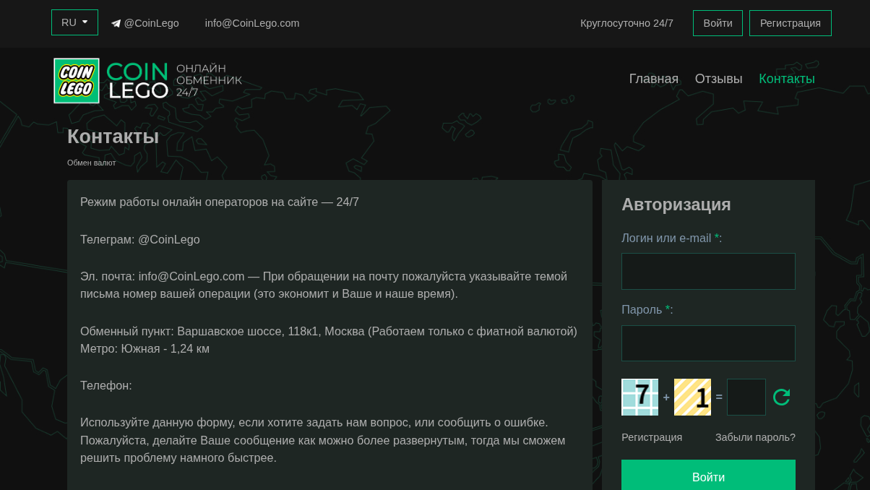Click the COIN LEGO онлайн обменник text logo

pos(174,80)
